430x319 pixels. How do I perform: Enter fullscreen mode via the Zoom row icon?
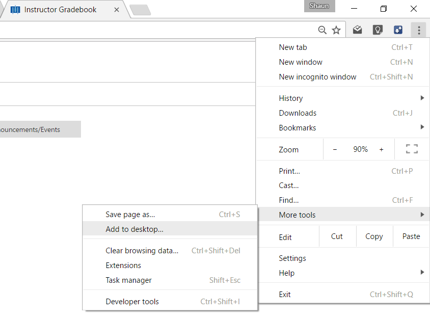coord(412,149)
